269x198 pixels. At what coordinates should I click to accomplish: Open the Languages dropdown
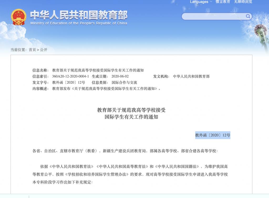[201, 2]
